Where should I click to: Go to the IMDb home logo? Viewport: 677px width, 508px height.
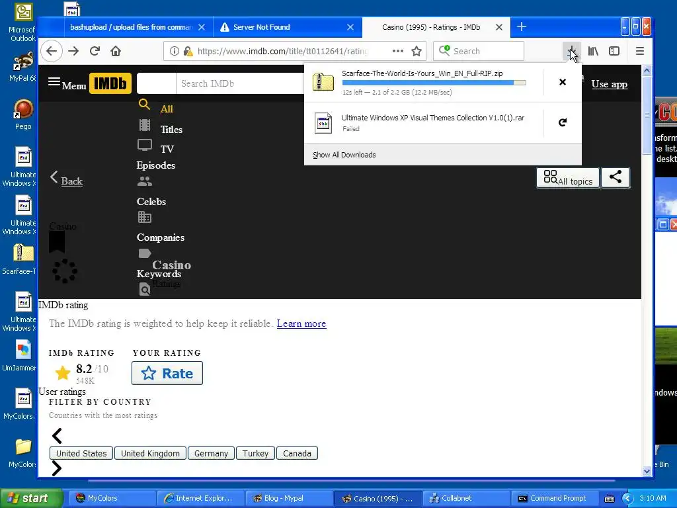(110, 83)
